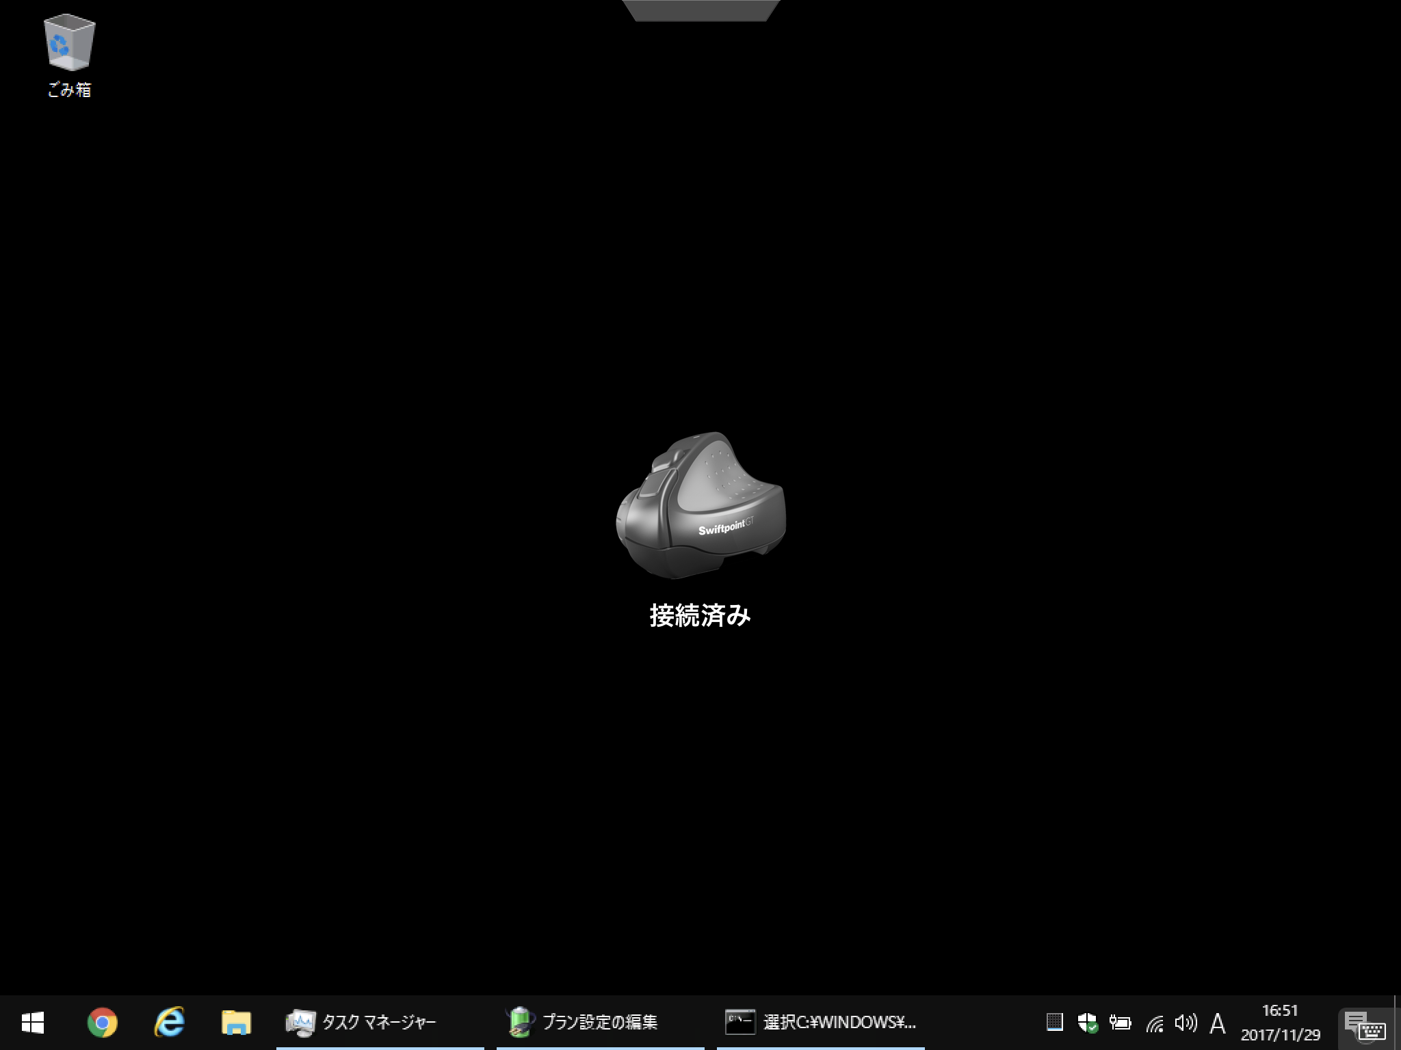Click the Show desktop sliver

[x=1397, y=1023]
